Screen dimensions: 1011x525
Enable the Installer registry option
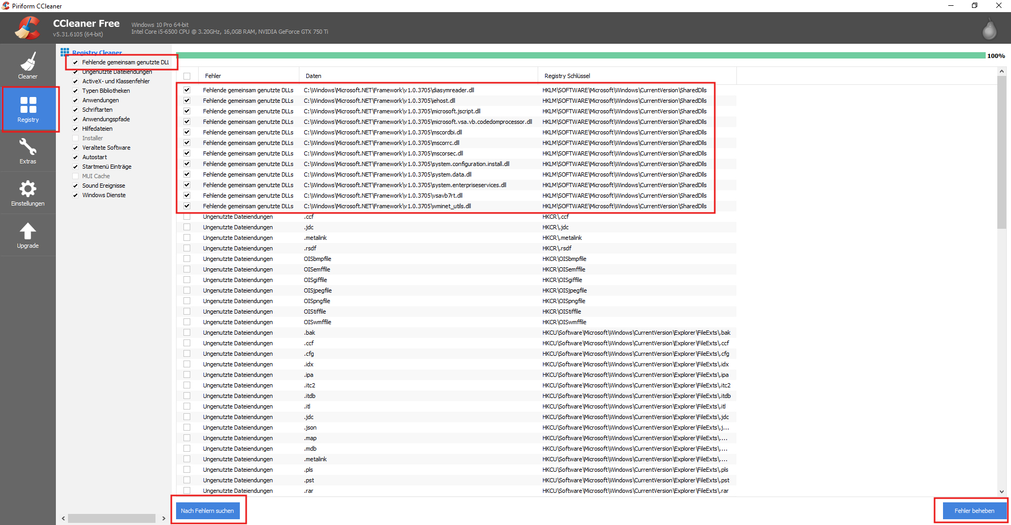tap(75, 138)
